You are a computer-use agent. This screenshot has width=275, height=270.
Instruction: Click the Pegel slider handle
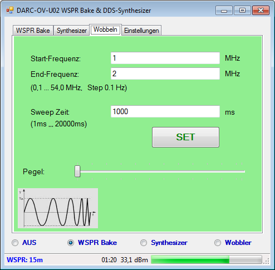[x=77, y=171]
